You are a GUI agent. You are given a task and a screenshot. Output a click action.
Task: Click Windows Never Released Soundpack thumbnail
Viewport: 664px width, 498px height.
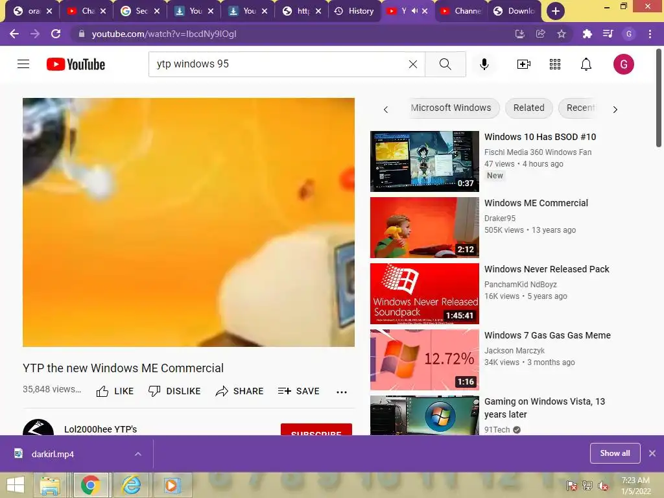(x=424, y=294)
